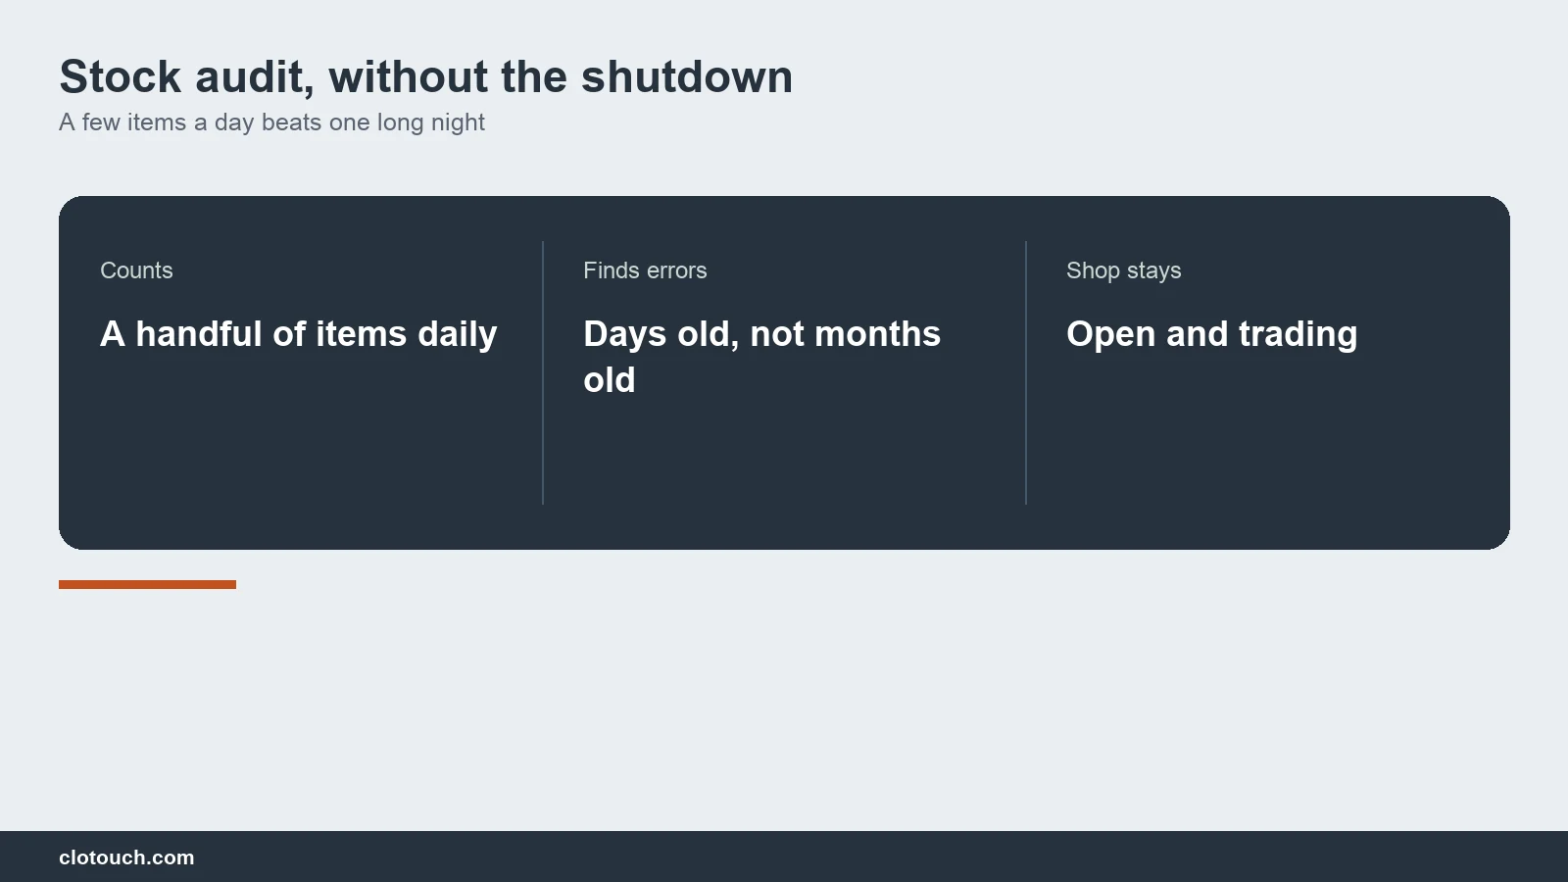Select 'A handful of items daily' text

click(x=299, y=334)
